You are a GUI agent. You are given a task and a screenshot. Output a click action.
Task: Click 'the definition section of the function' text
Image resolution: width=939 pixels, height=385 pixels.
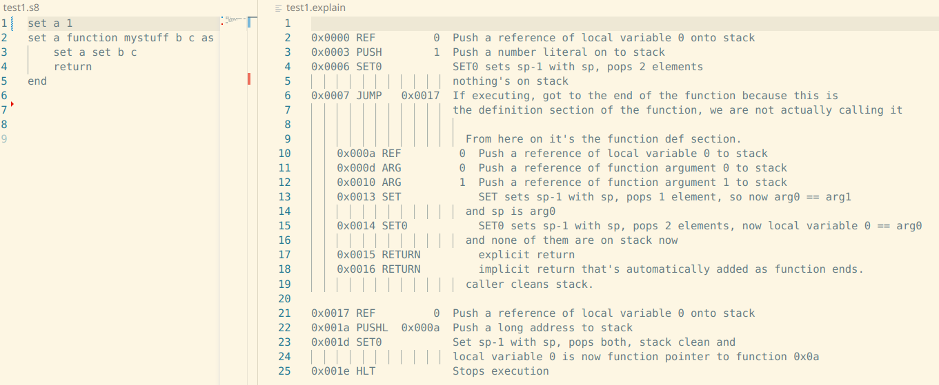[575, 110]
